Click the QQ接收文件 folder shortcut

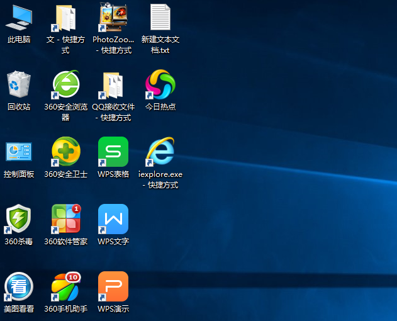[x=113, y=85]
